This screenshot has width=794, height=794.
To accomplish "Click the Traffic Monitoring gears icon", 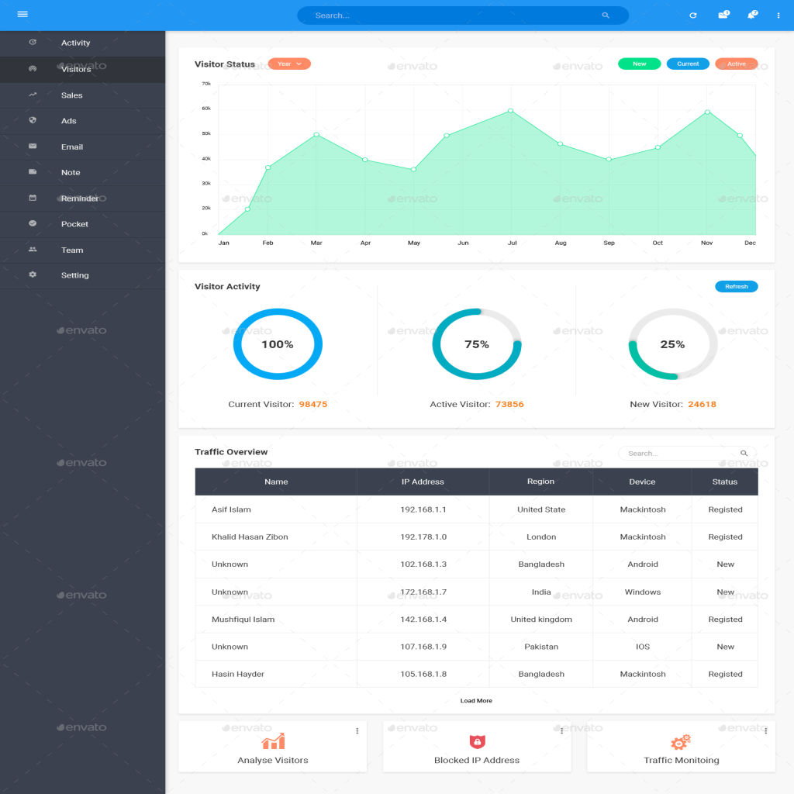I will [681, 742].
